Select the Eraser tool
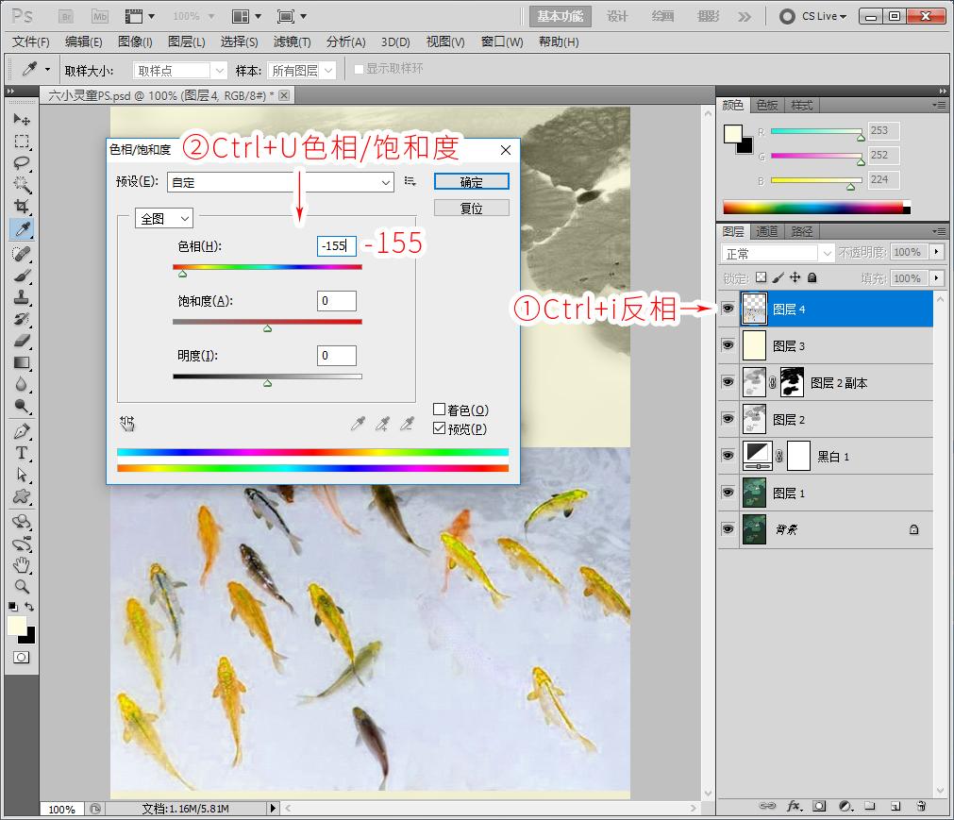 tap(22, 341)
